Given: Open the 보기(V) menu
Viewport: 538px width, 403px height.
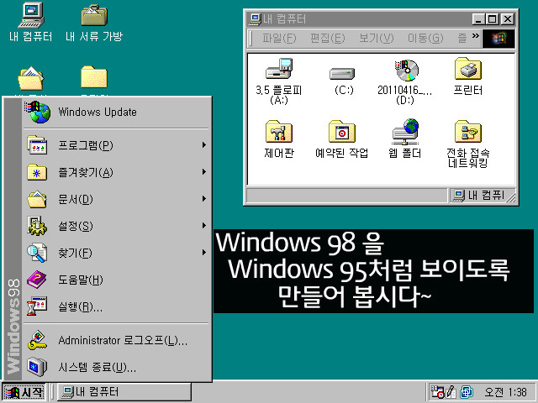Looking at the screenshot, I should pos(376,38).
